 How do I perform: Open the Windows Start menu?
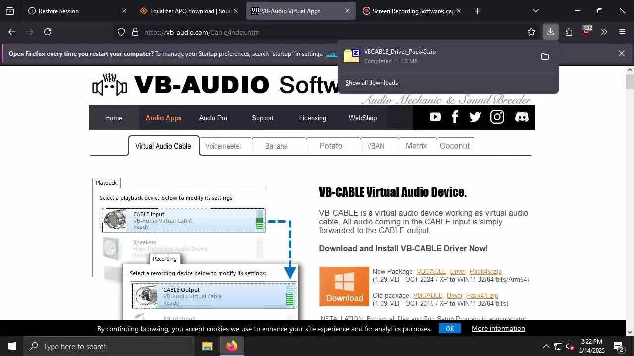[12, 346]
